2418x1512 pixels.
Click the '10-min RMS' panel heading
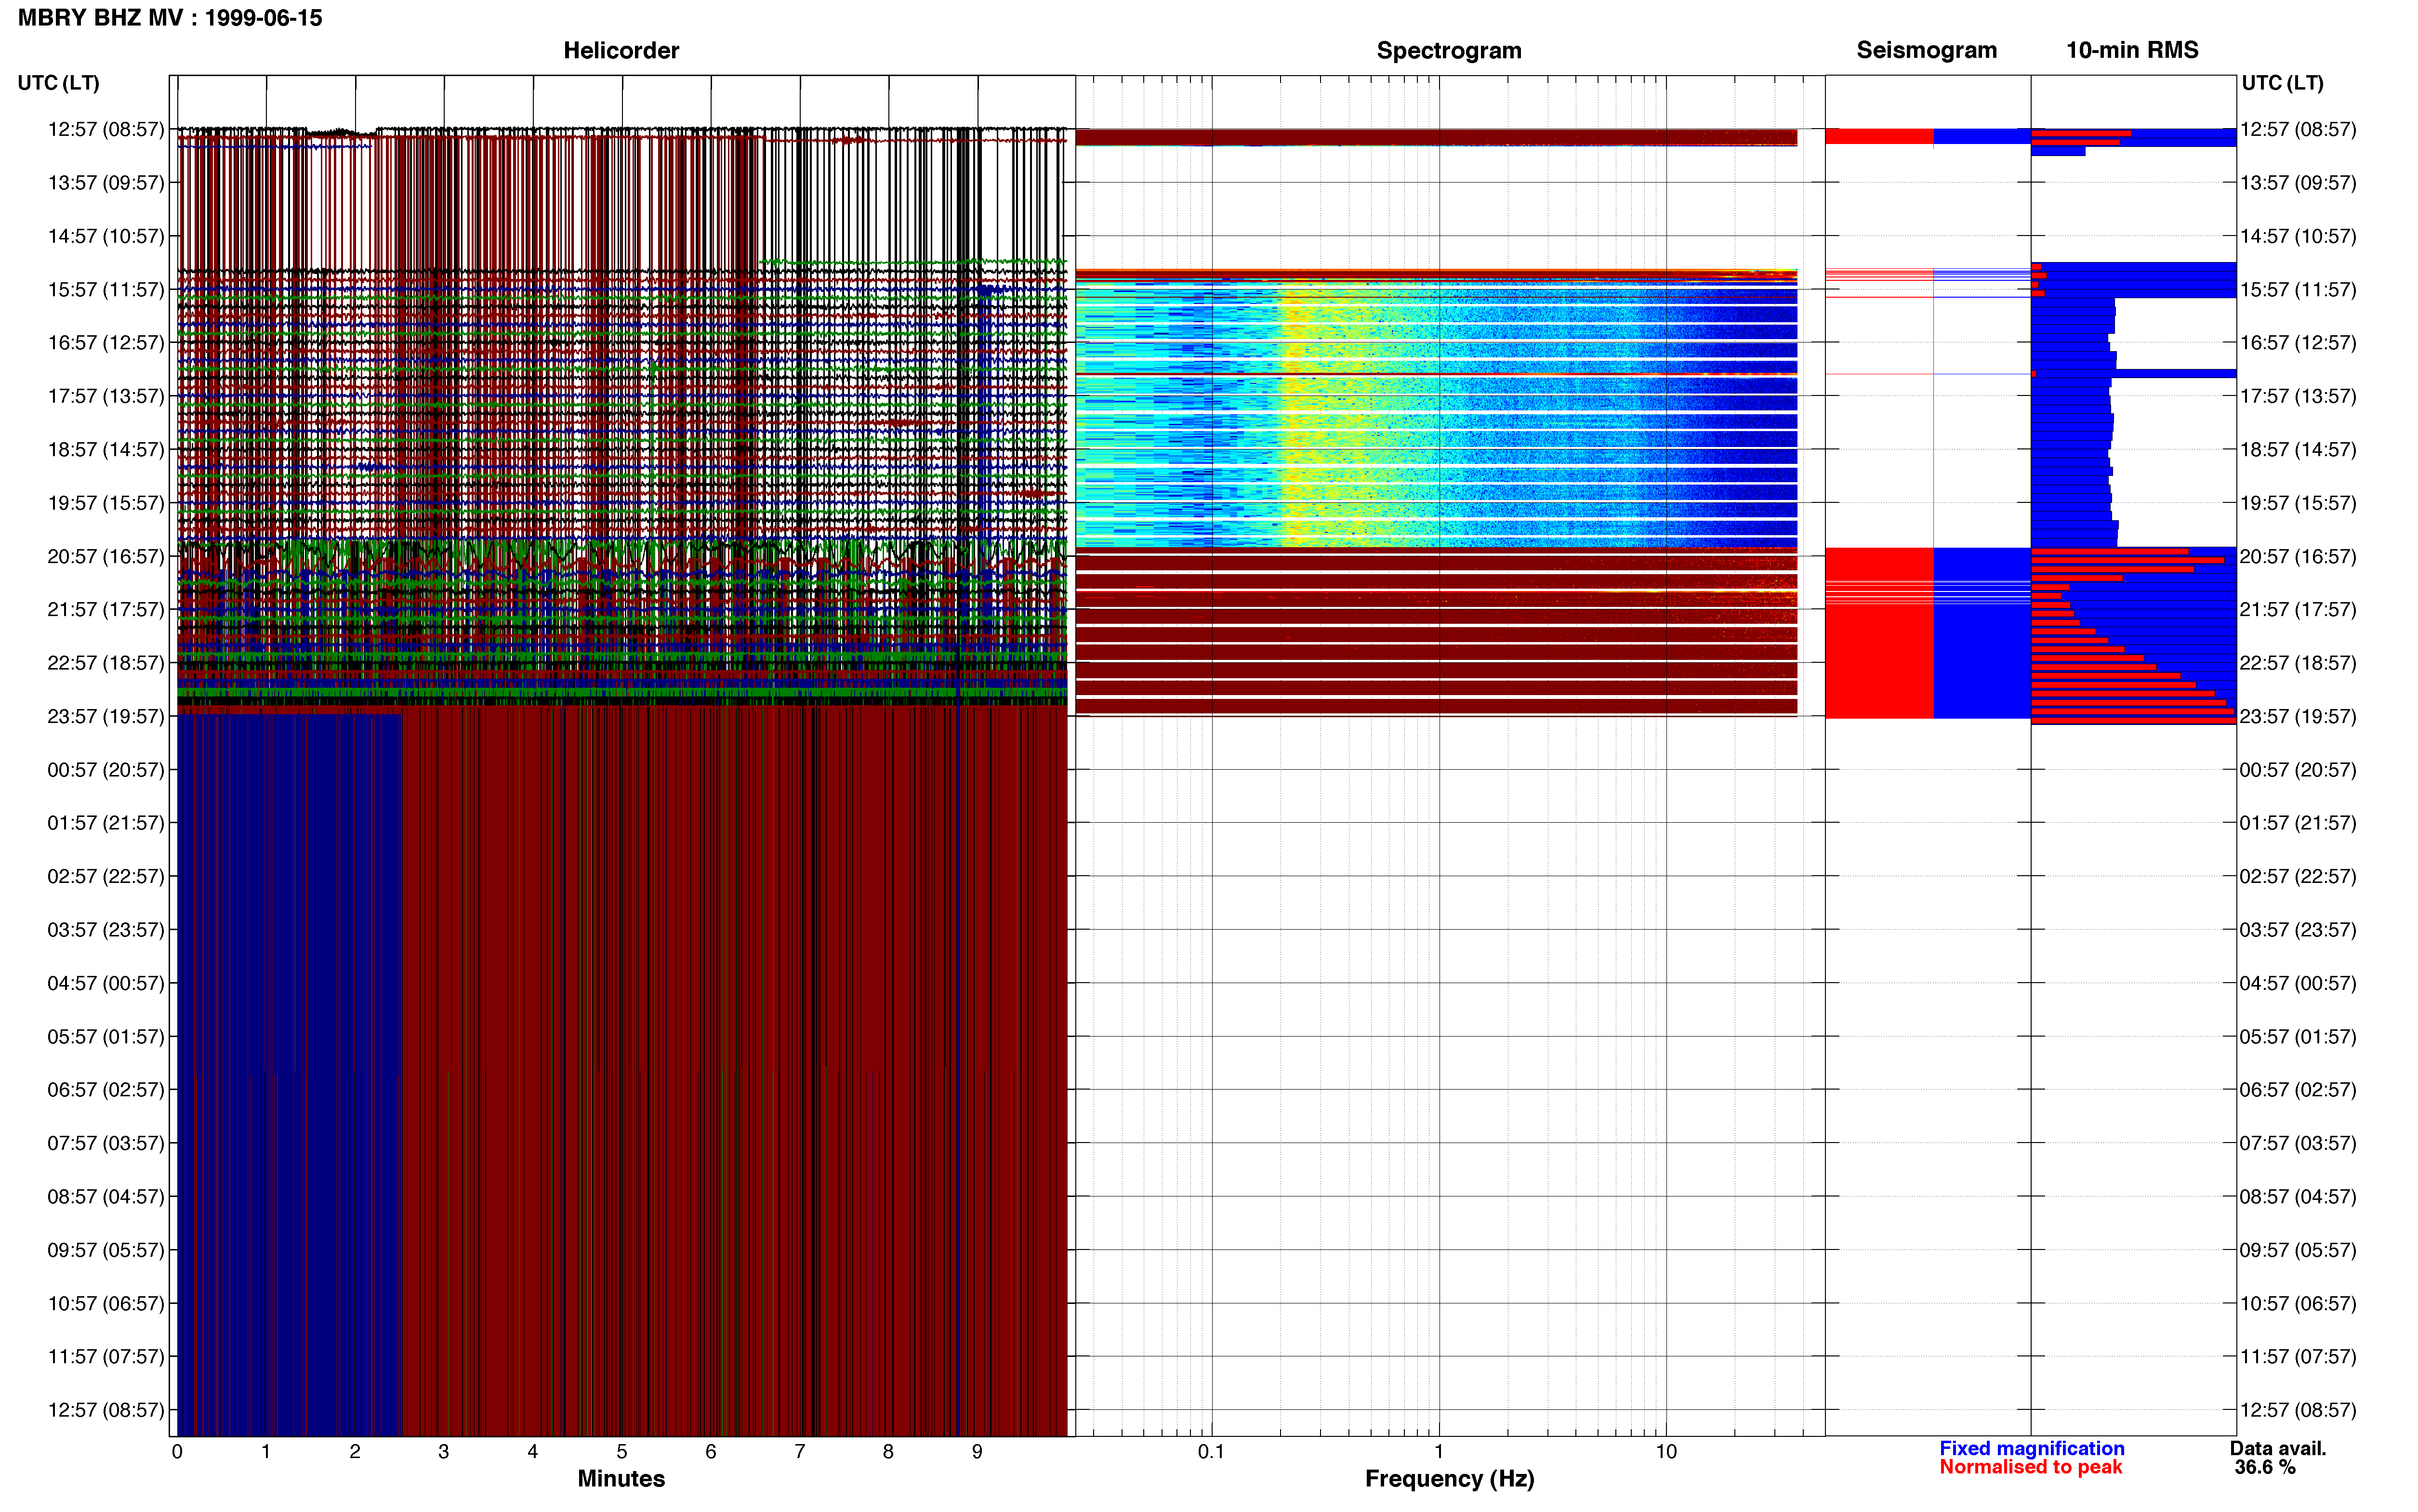[2132, 50]
